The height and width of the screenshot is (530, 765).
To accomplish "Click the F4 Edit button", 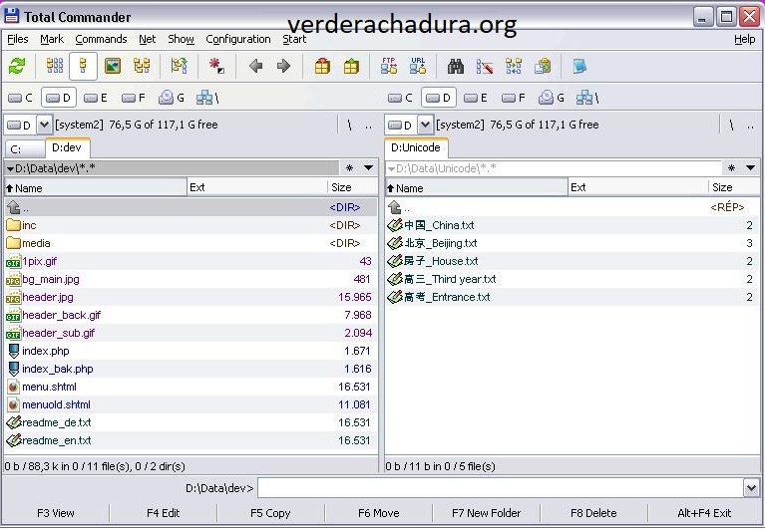I will 163,513.
